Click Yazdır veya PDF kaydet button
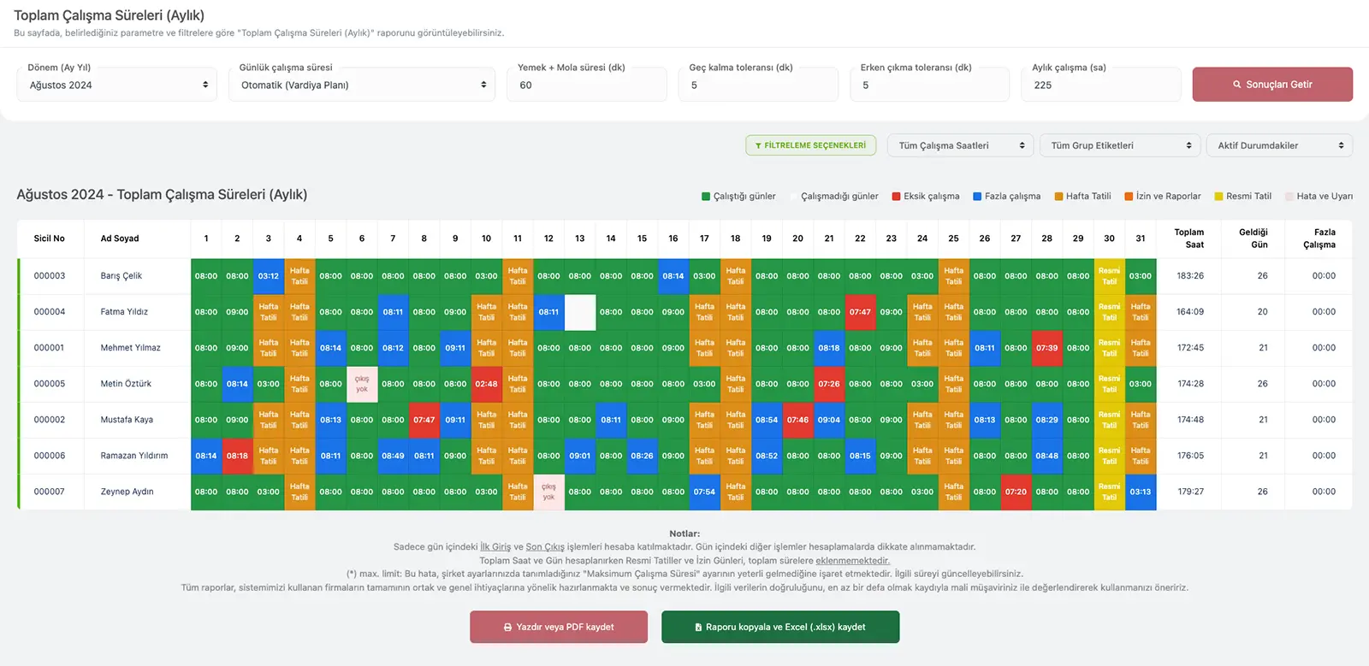The height and width of the screenshot is (666, 1369). pyautogui.click(x=558, y=627)
